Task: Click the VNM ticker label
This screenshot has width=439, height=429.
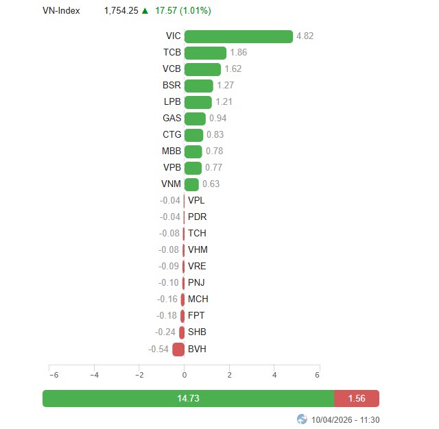Action: (171, 184)
